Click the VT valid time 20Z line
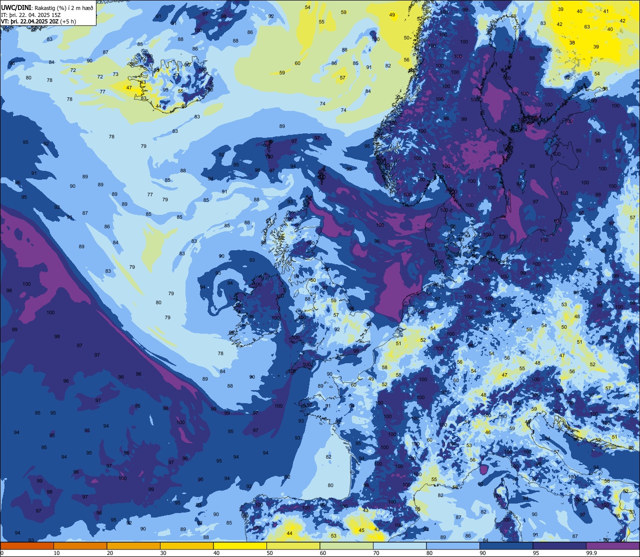Screen dimensions: 640x557 pyautogui.click(x=38, y=22)
